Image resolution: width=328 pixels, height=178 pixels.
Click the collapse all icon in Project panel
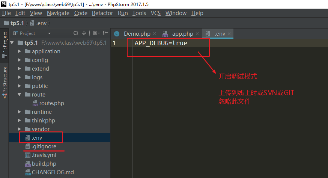pos(84,33)
